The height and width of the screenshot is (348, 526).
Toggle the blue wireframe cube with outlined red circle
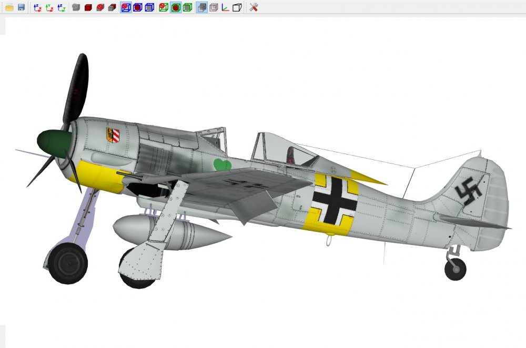click(126, 7)
